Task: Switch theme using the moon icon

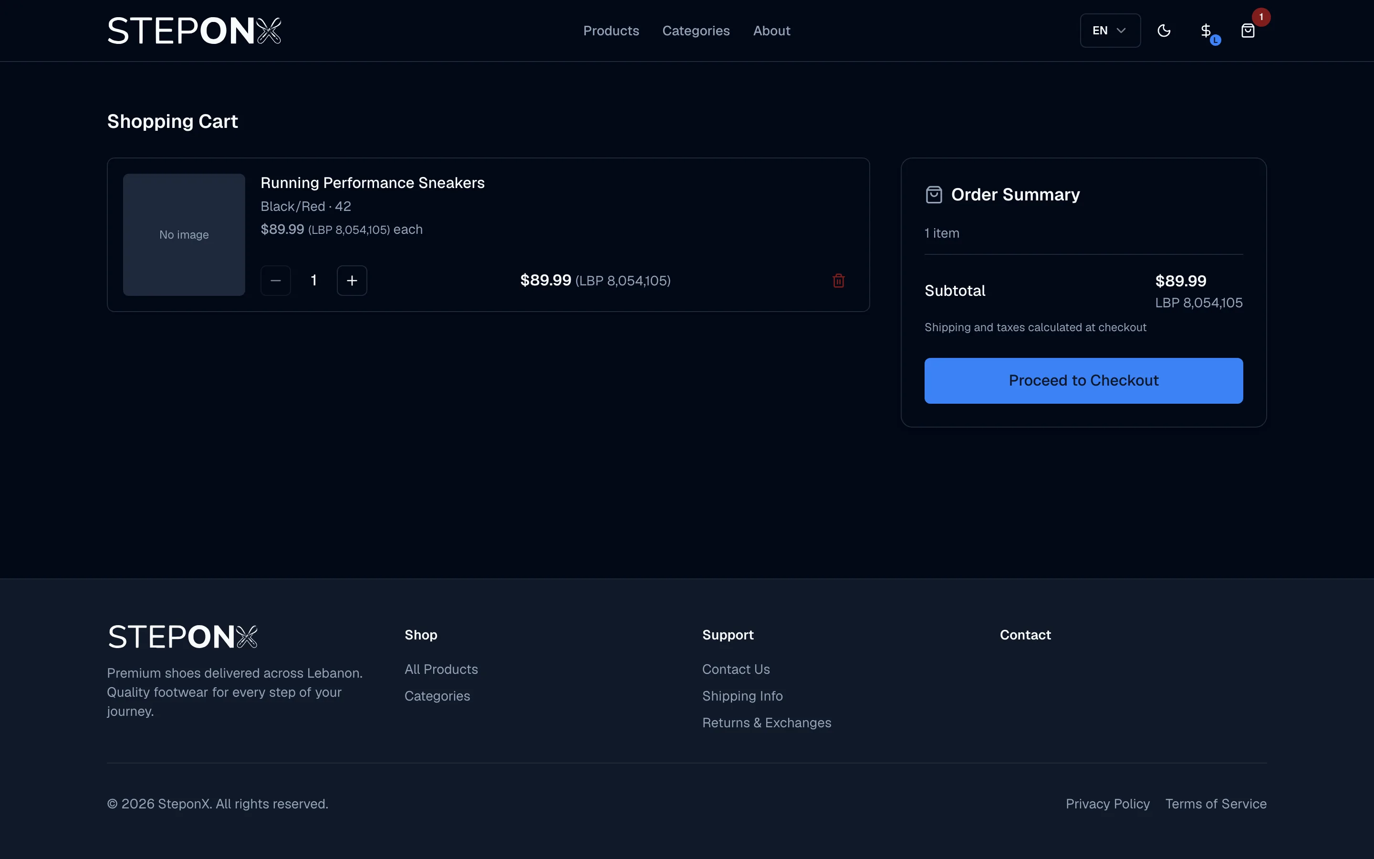Action: click(1164, 31)
